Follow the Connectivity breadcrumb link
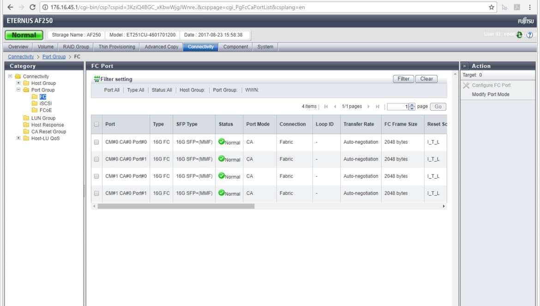 click(x=21, y=57)
